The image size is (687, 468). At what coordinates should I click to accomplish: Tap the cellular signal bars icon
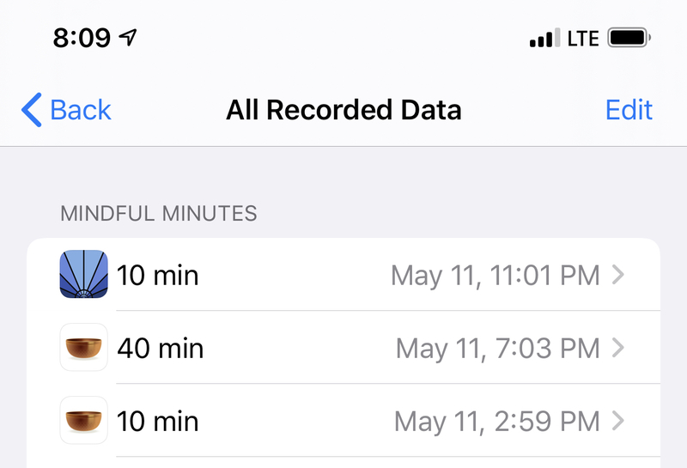coord(544,38)
